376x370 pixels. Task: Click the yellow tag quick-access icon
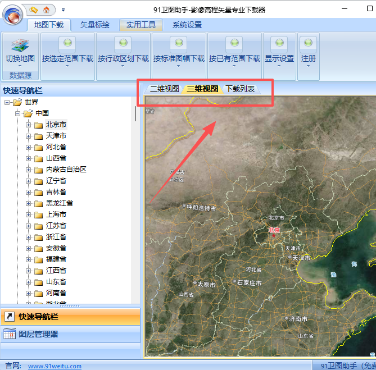point(34,10)
